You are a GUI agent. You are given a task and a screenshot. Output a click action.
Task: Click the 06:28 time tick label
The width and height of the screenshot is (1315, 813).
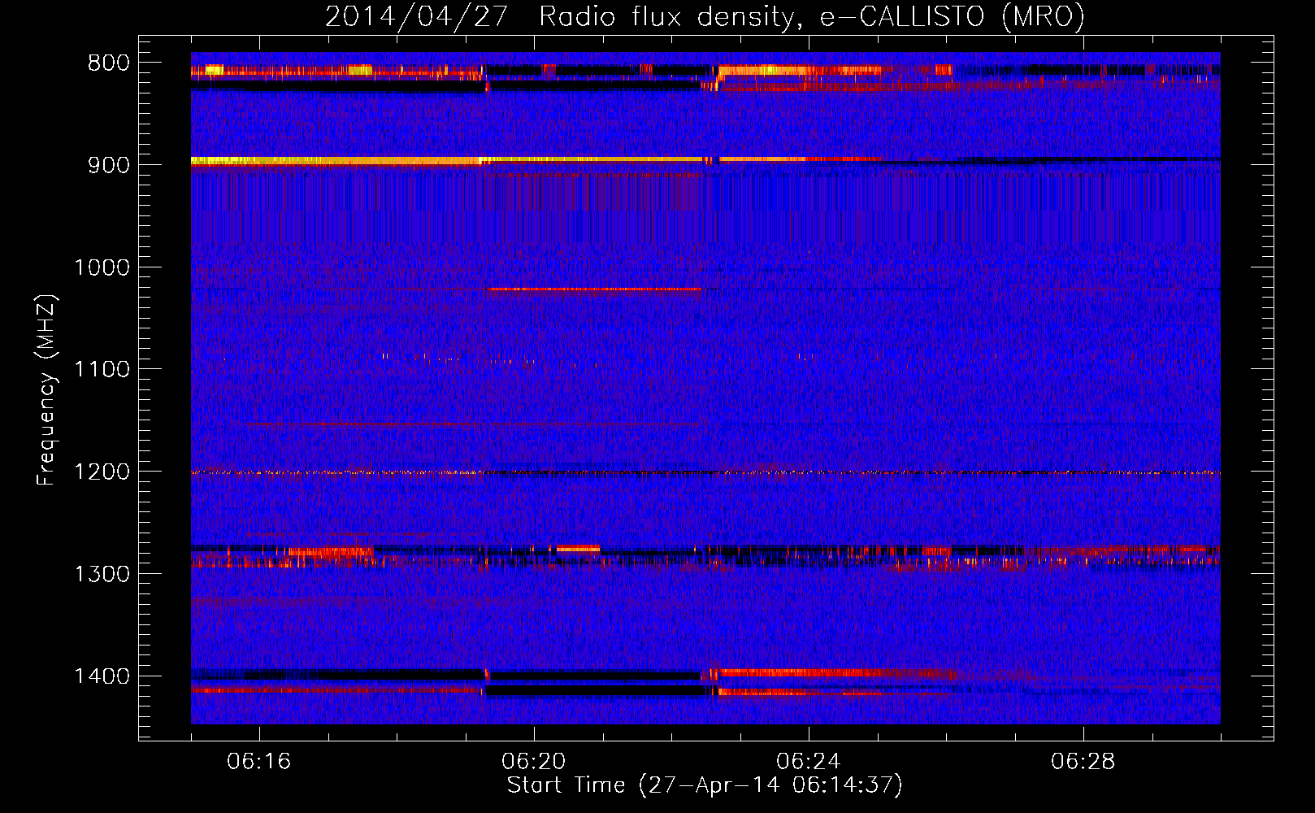click(x=1083, y=762)
